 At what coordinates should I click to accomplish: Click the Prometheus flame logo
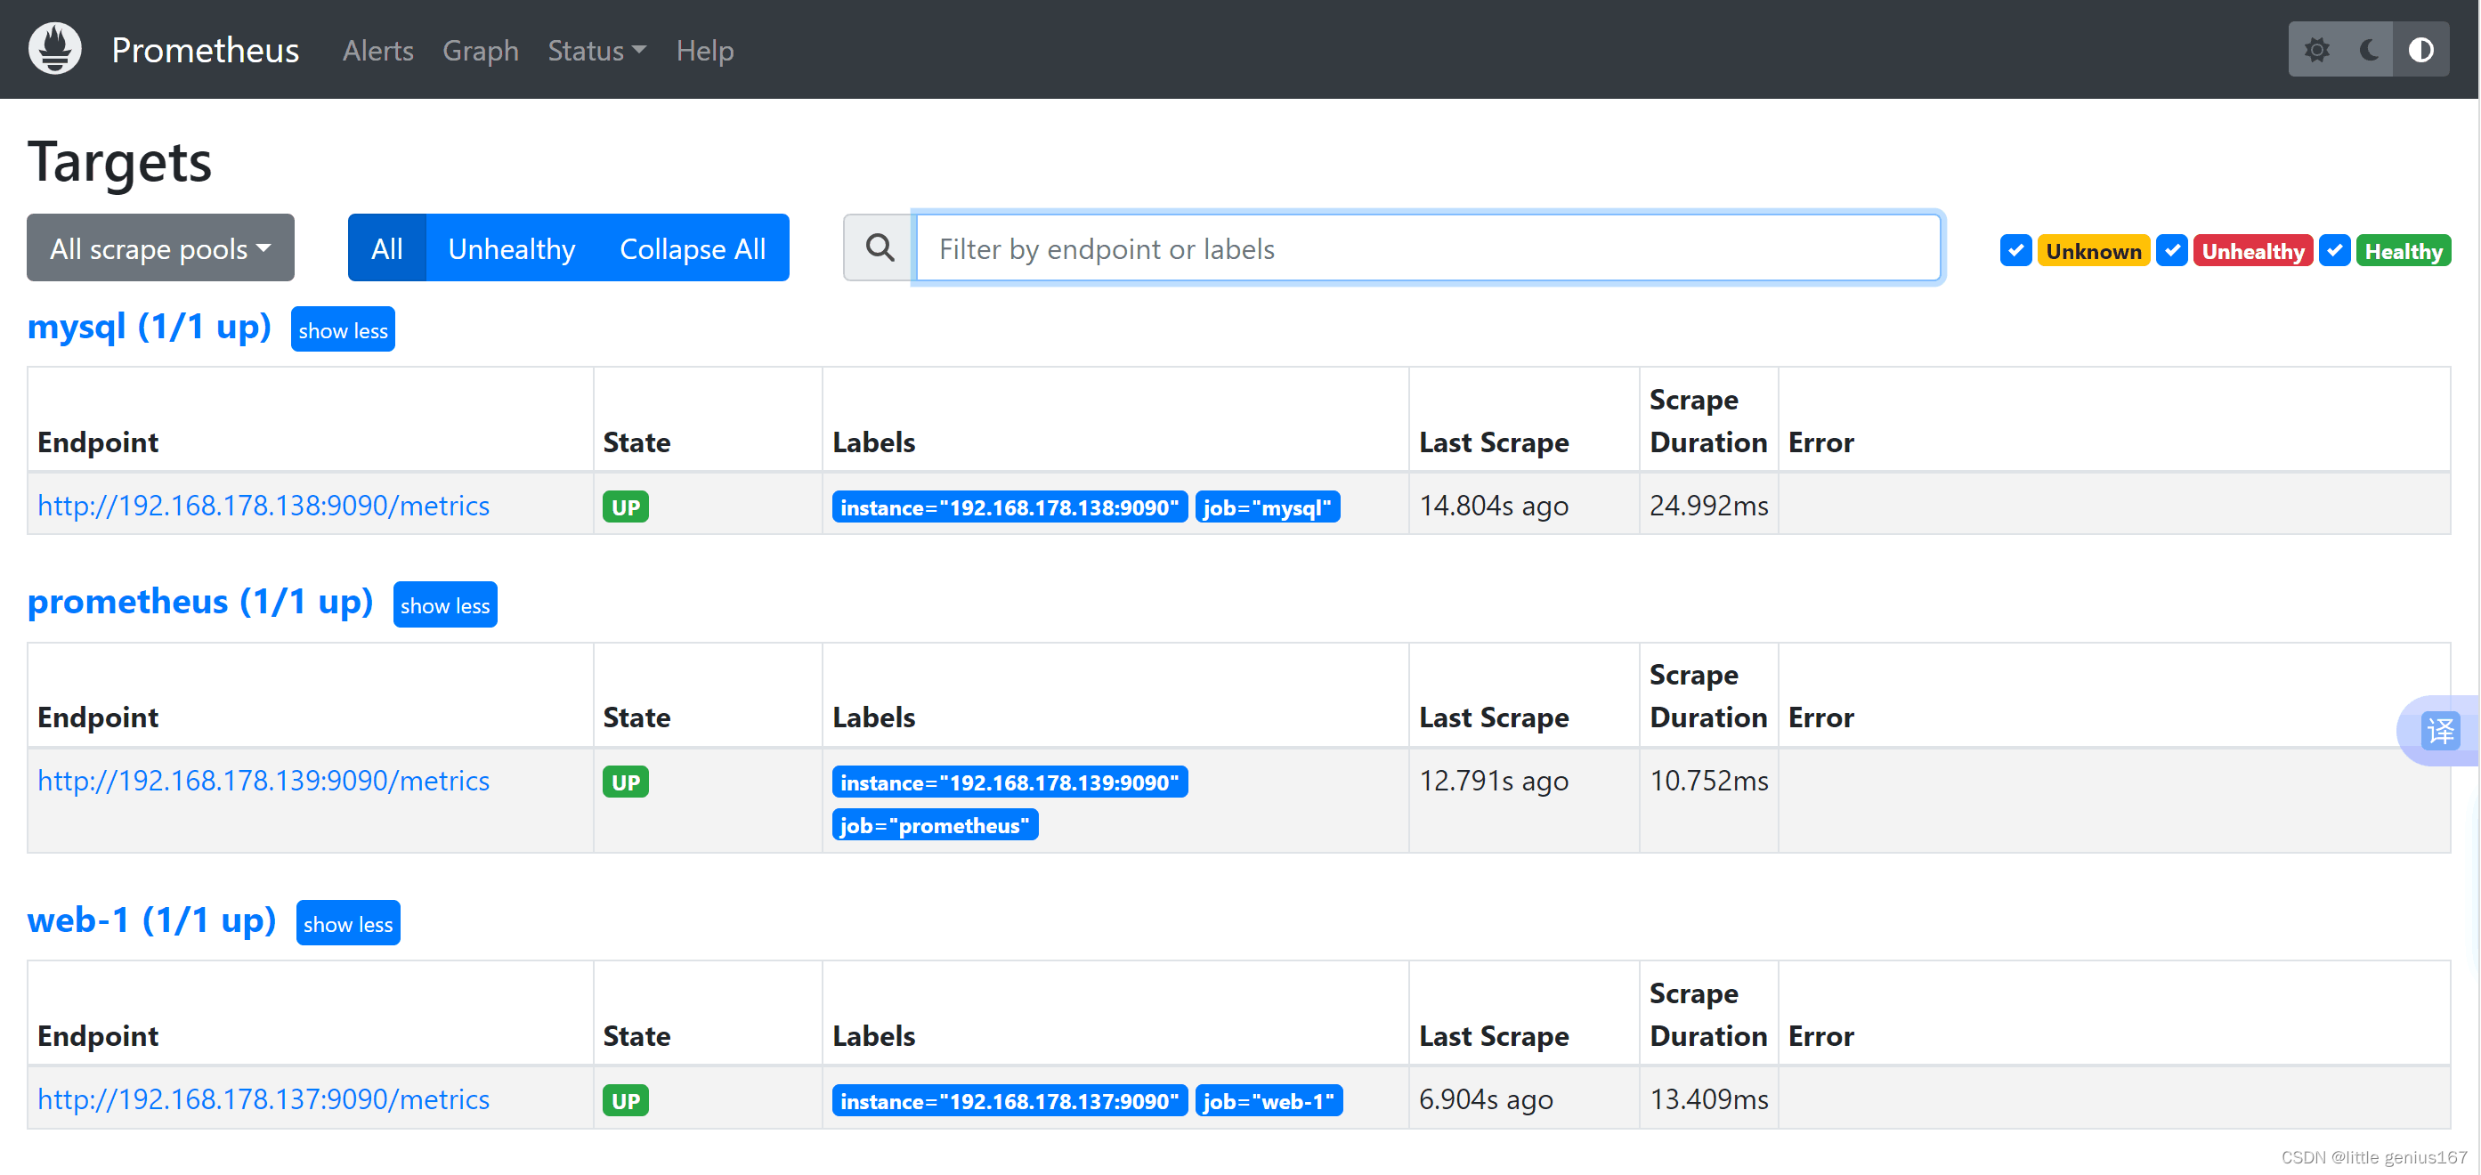(x=55, y=49)
